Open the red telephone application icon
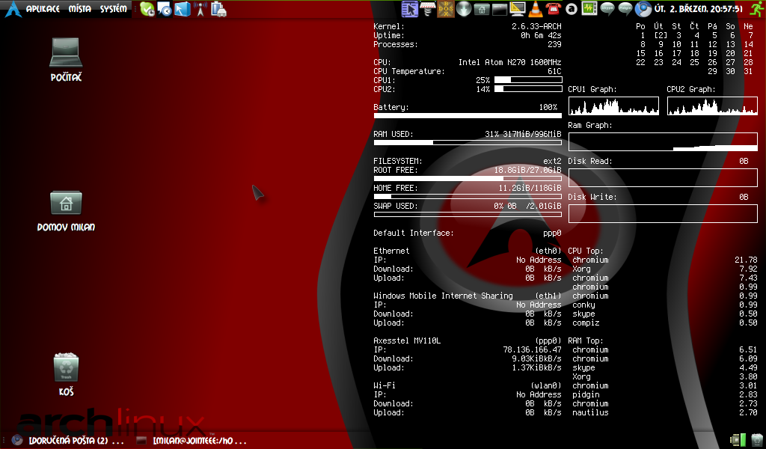 click(x=554, y=9)
